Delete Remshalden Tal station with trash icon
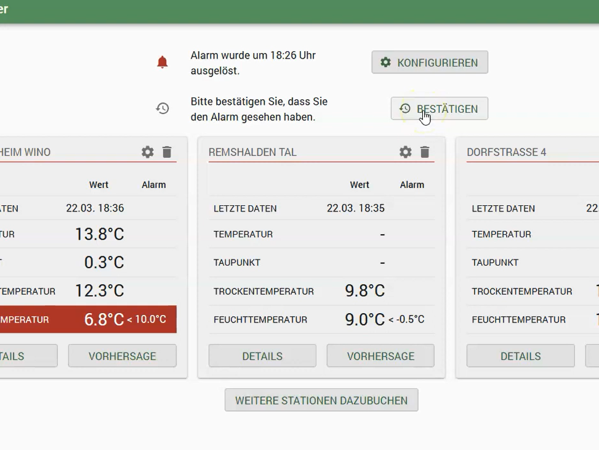The image size is (599, 450). click(x=425, y=152)
